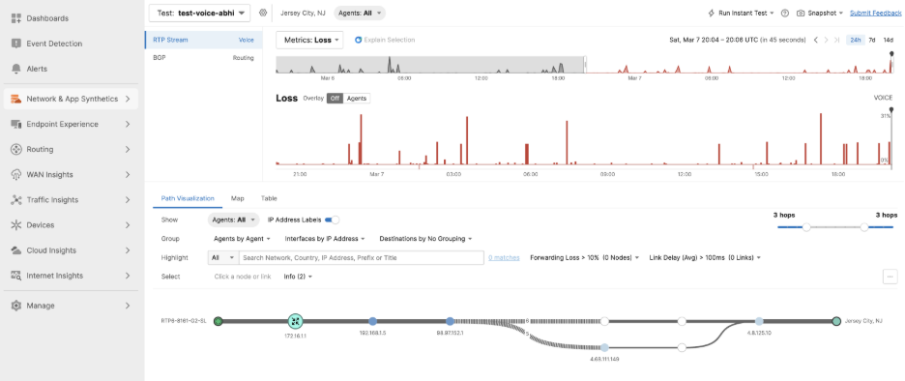Click the search network highlight field

pyautogui.click(x=362, y=257)
